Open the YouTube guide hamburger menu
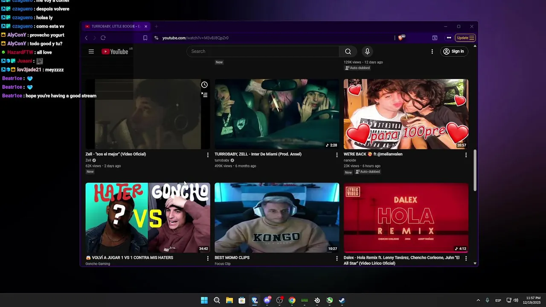 91,52
